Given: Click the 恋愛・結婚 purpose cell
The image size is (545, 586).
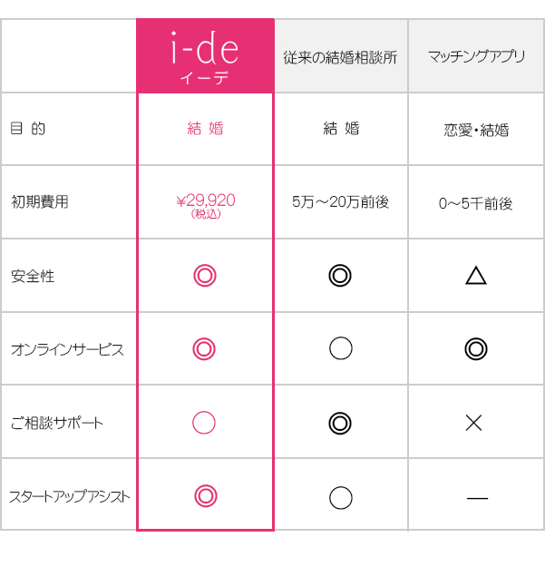Looking at the screenshot, I should click(476, 130).
